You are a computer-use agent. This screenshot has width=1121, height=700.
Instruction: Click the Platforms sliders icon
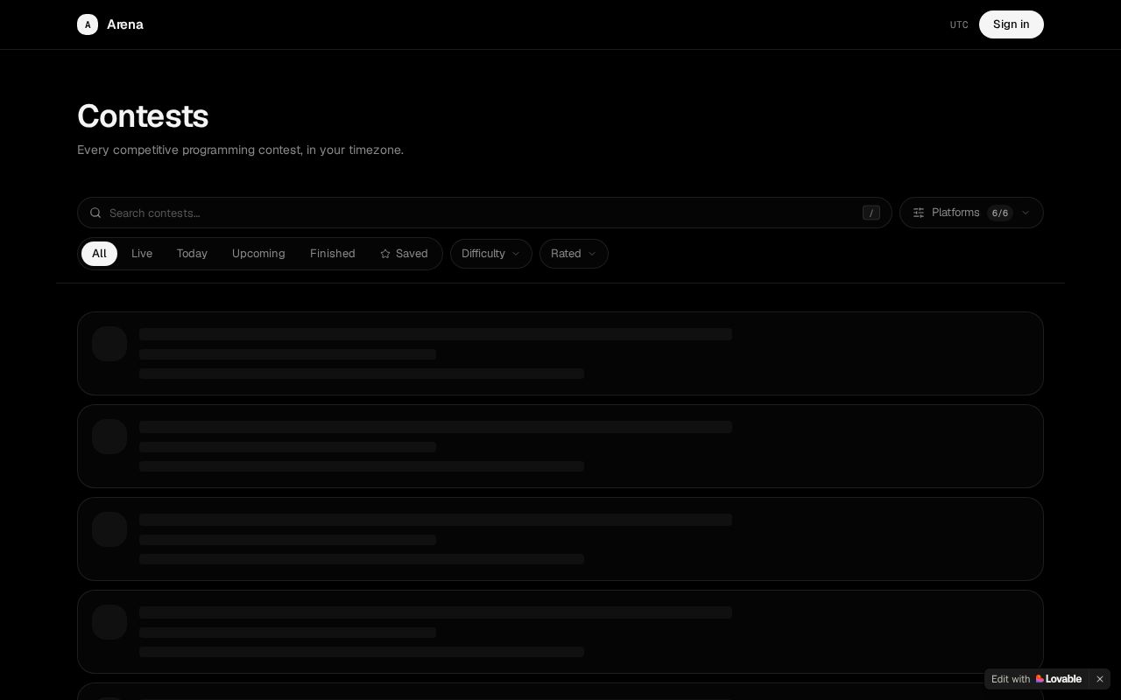coord(919,213)
